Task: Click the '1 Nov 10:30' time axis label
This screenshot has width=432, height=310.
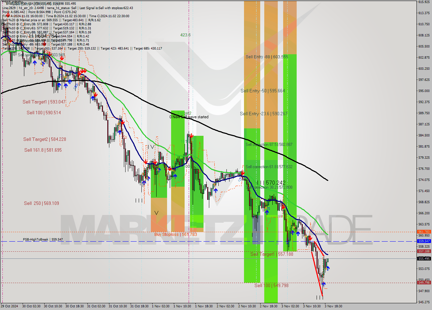Action: (182, 306)
